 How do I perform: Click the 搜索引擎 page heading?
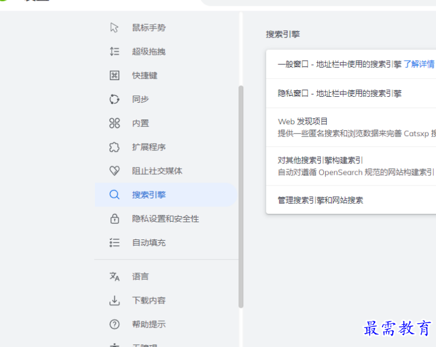click(283, 34)
